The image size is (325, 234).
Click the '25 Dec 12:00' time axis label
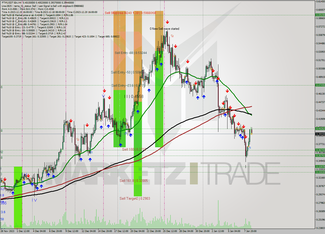pyautogui.click(x=170, y=231)
